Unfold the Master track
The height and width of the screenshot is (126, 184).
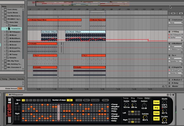(x=169, y=86)
